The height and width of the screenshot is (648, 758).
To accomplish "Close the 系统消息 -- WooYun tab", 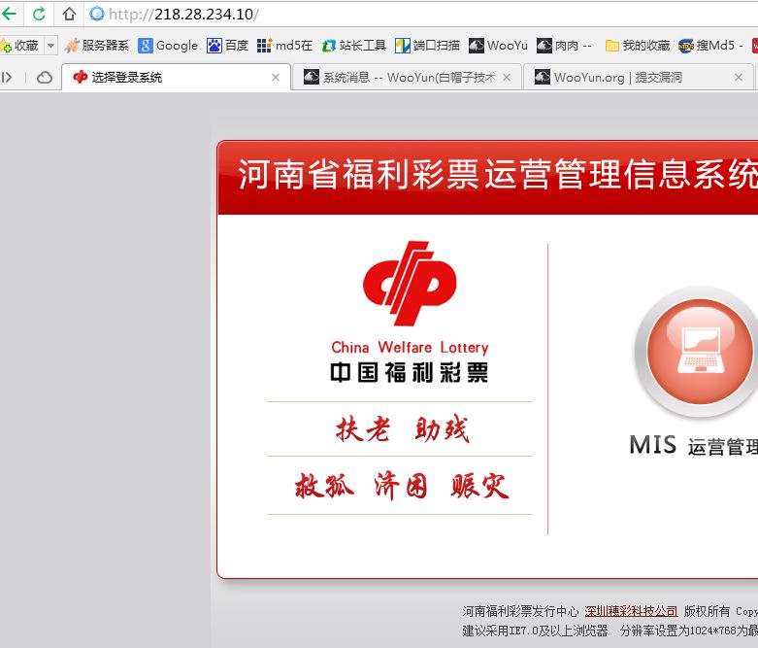I will point(507,78).
